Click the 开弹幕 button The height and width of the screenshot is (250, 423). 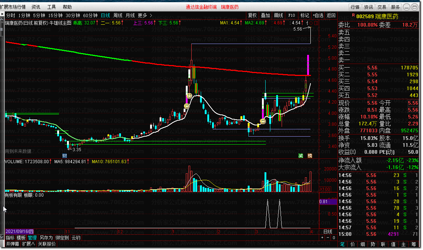click(x=13, y=244)
